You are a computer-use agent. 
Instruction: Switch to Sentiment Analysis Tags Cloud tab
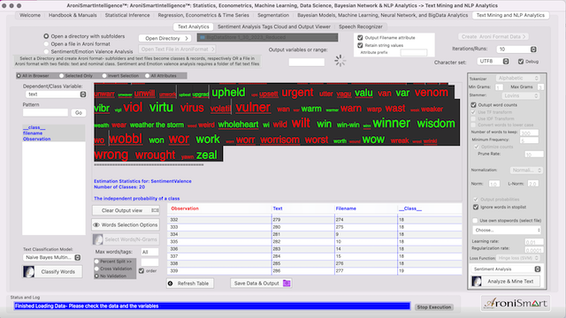point(274,26)
